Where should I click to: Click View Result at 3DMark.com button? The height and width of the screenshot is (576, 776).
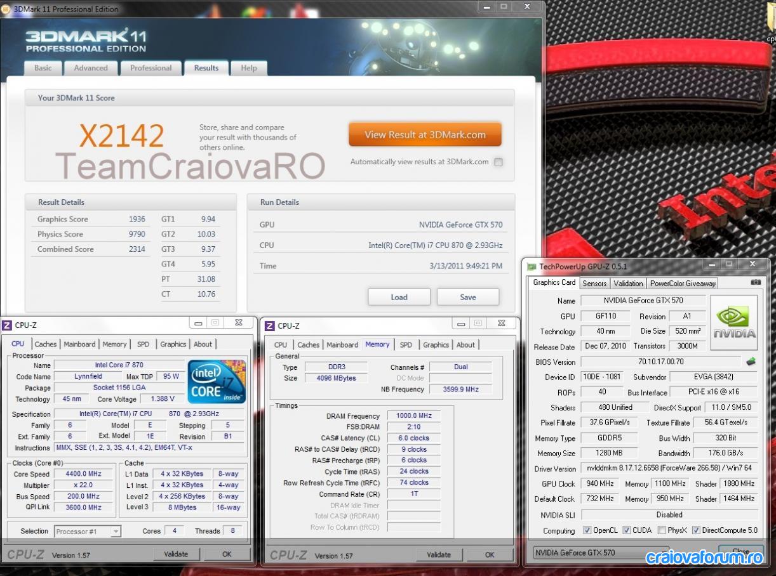pyautogui.click(x=425, y=134)
